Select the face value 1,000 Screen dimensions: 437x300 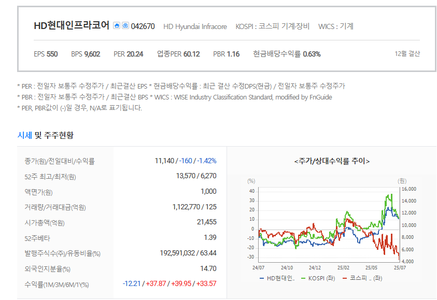(x=208, y=191)
